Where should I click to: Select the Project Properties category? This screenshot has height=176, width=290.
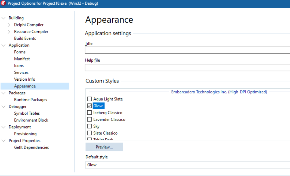[24, 141]
